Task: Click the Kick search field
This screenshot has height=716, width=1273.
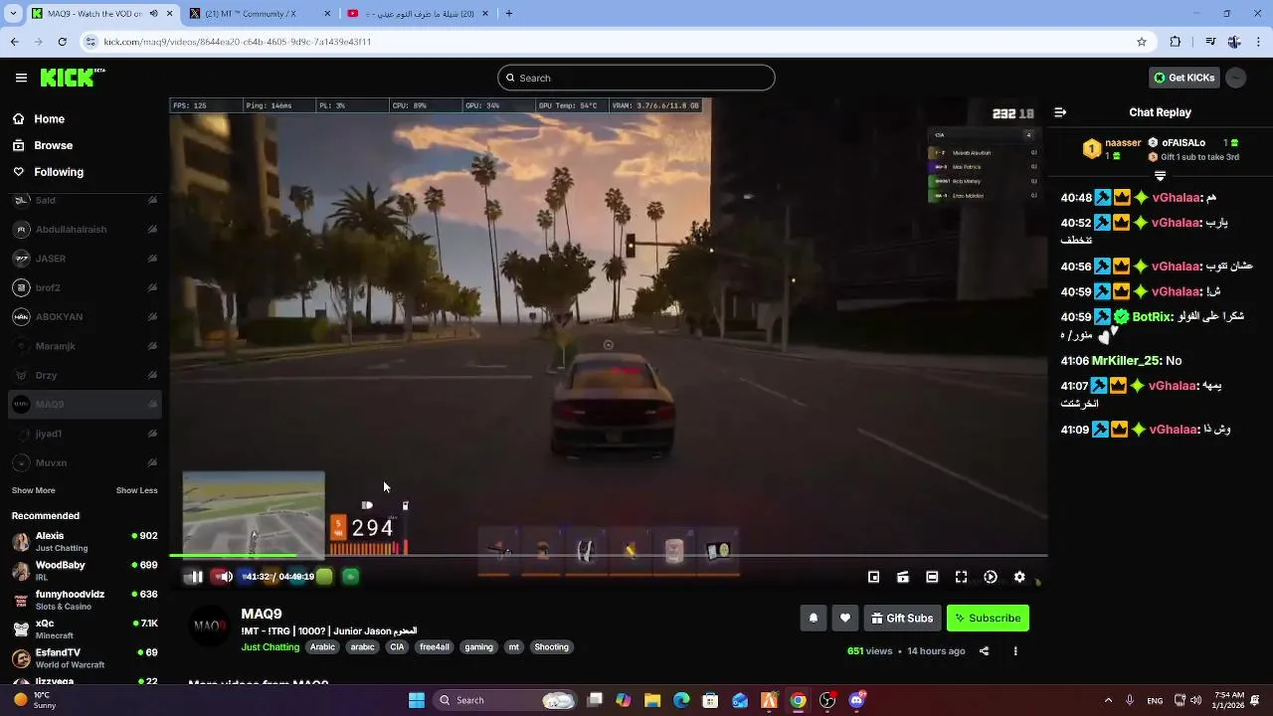Action: tap(636, 78)
